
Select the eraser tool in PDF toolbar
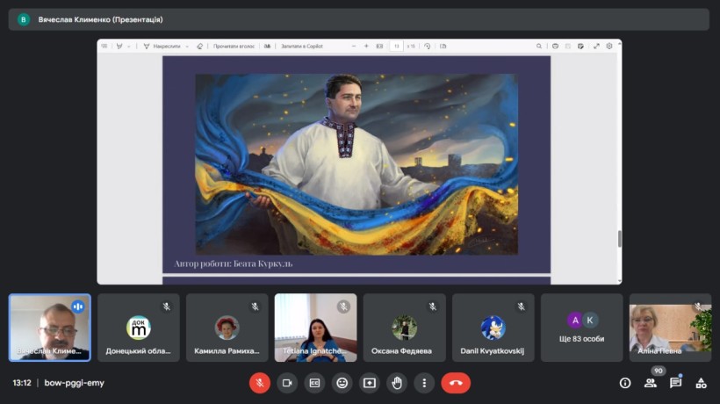[x=199, y=47]
